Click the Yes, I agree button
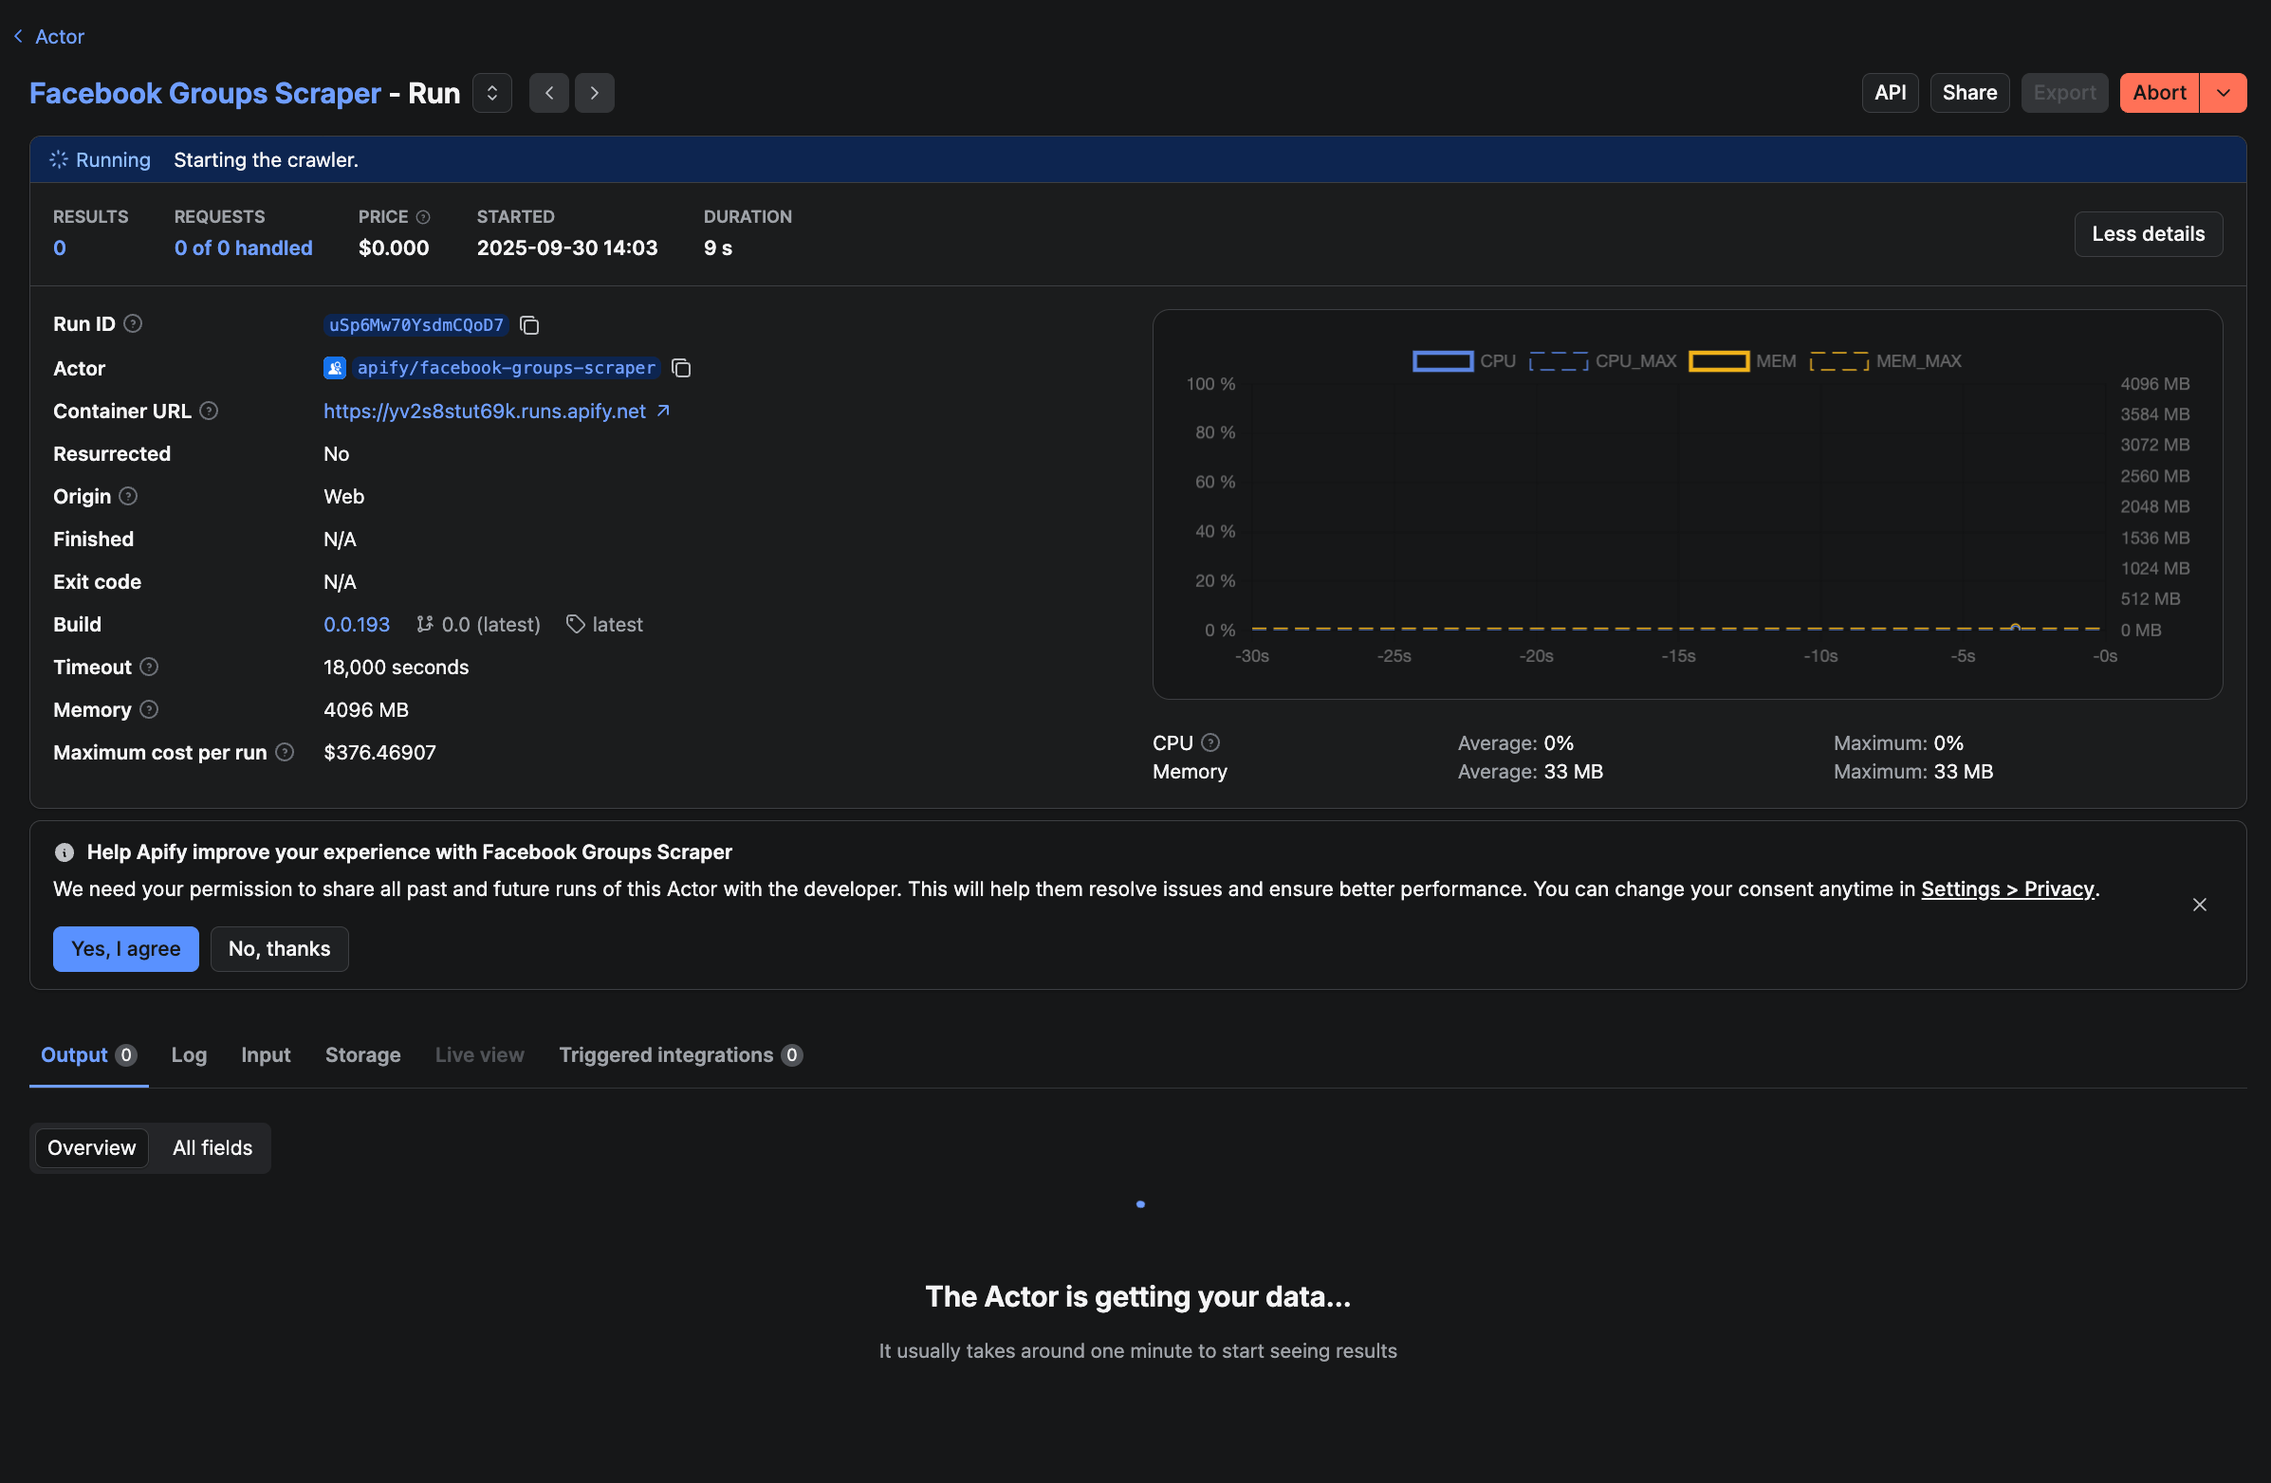This screenshot has width=2271, height=1483. point(126,949)
